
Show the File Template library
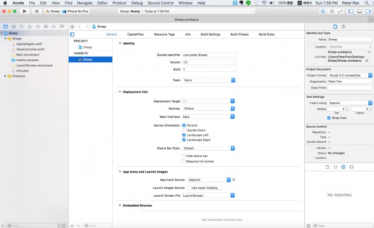click(x=327, y=167)
